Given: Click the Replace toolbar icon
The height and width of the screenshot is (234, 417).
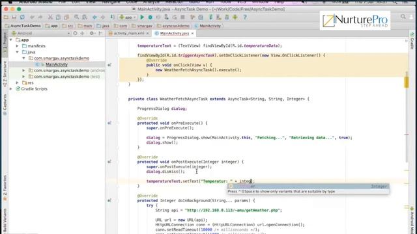Looking at the screenshot, I should coord(85,18).
